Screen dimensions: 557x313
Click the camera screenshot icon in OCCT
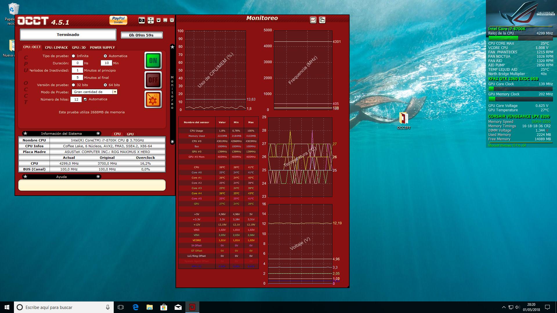point(142,20)
